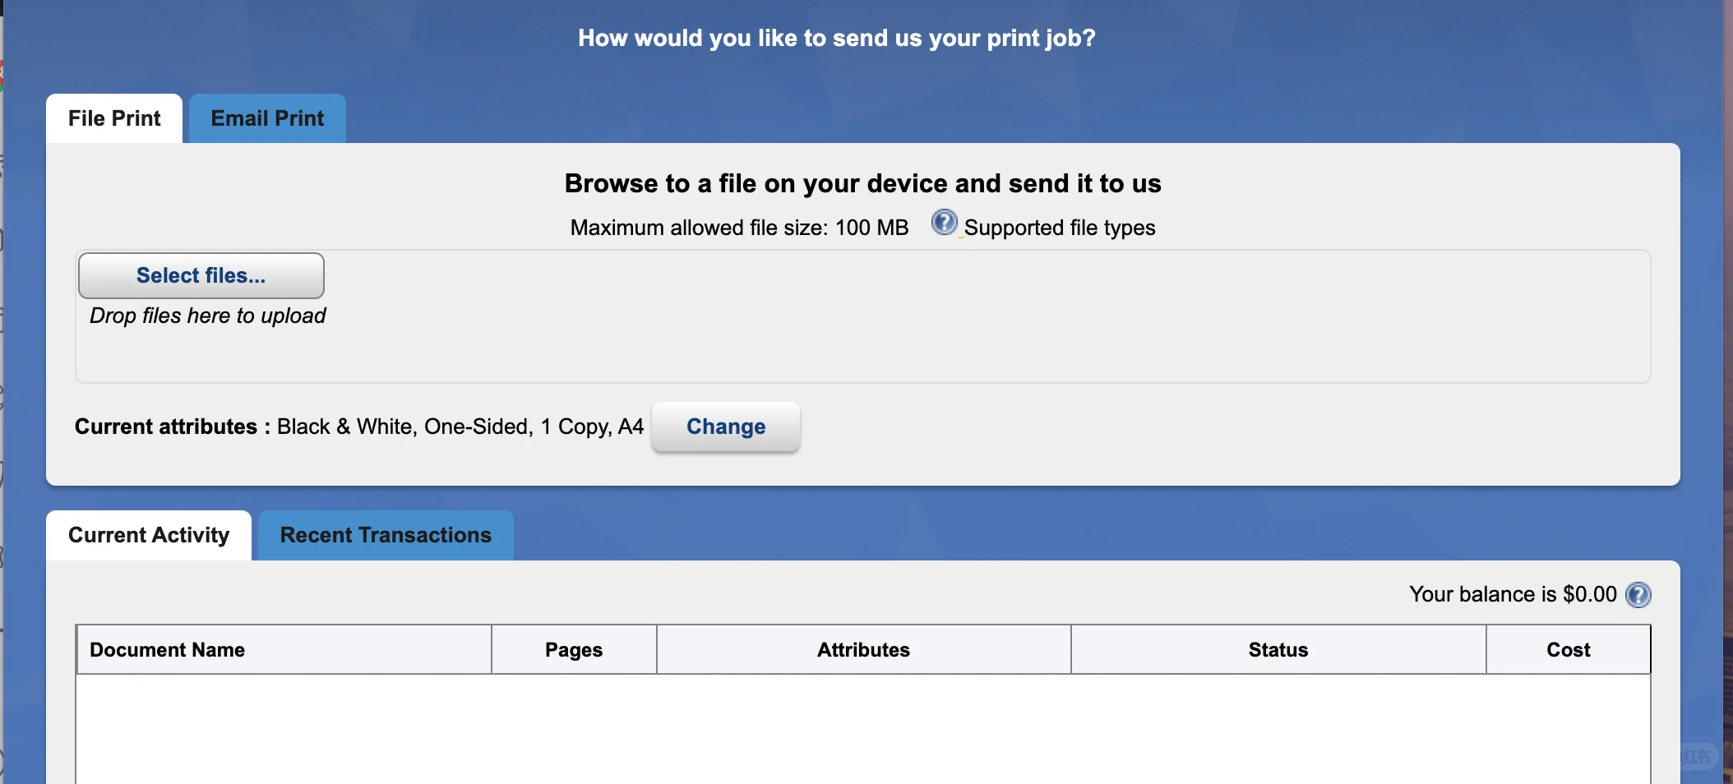Show the Current Activity tab
Image resolution: width=1733 pixels, height=784 pixels.
[x=149, y=536]
